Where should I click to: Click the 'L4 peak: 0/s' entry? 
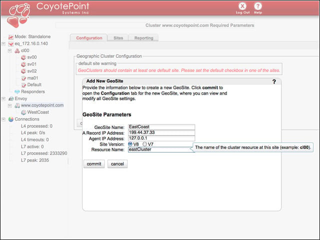click(x=33, y=133)
